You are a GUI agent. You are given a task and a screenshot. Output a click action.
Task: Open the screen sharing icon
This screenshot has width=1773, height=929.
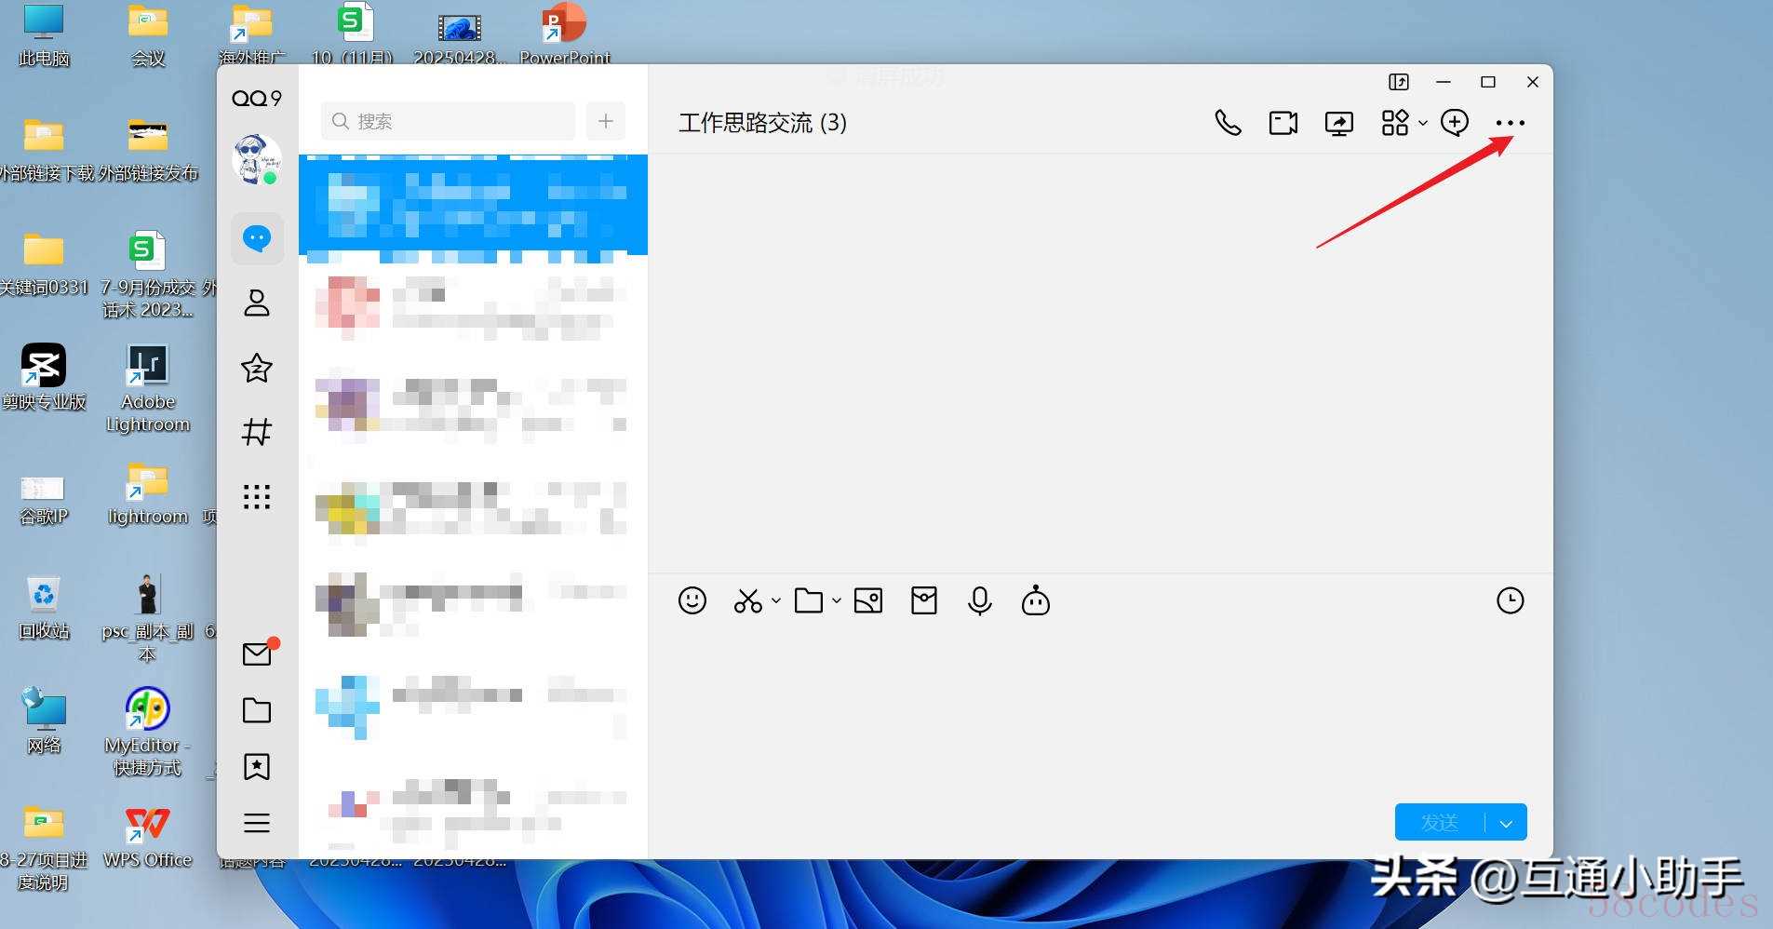(1338, 123)
